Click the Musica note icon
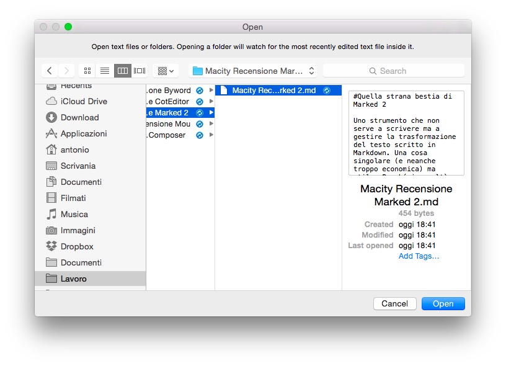Screen dimensions: 506x366 click(51, 214)
